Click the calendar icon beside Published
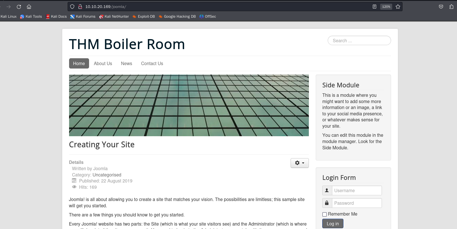457x229 pixels. click(74, 181)
